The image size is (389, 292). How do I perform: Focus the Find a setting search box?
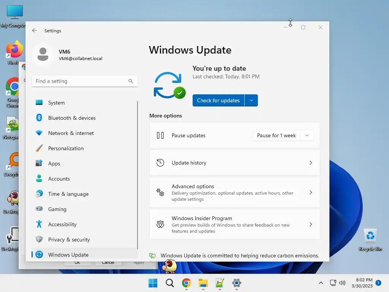tap(85, 81)
